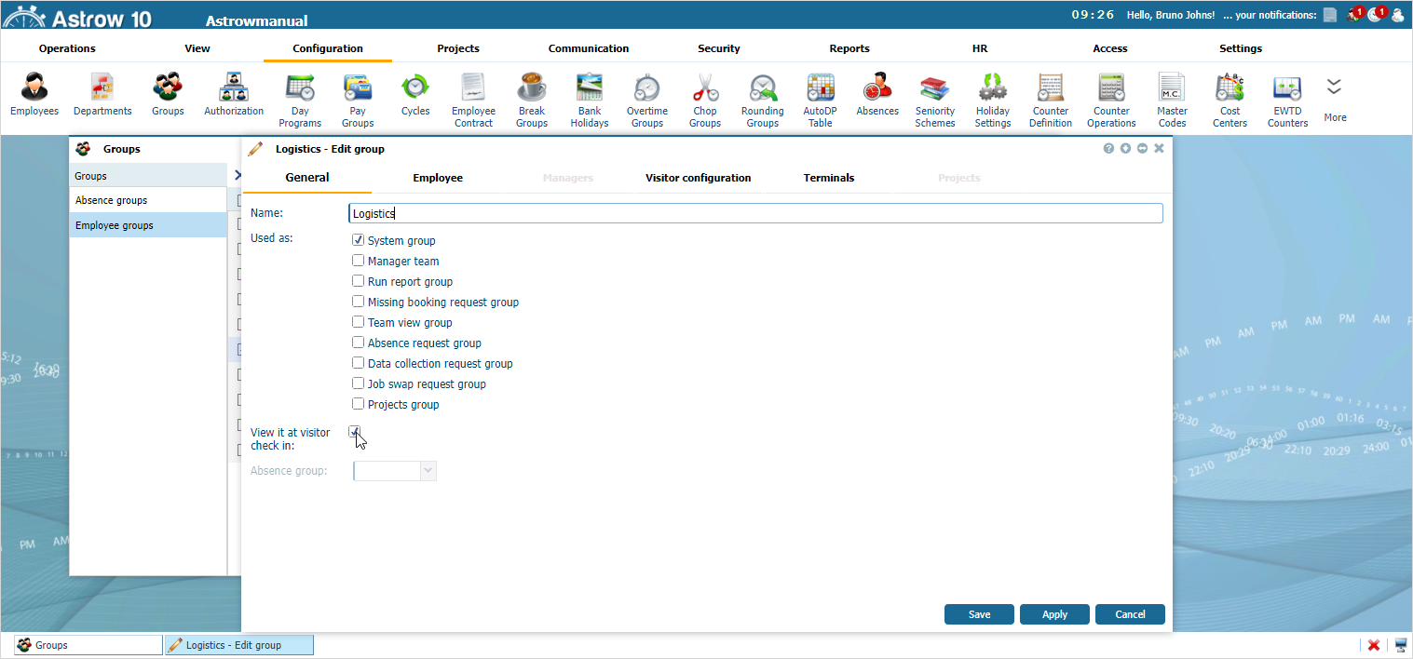
Task: Click into the Name text field
Action: coord(754,213)
